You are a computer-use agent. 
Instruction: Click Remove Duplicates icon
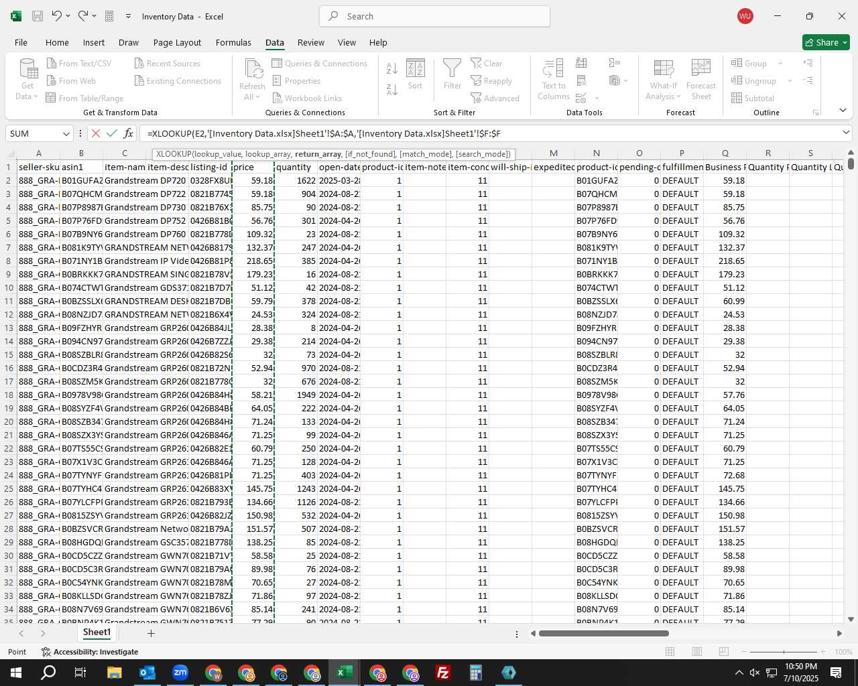pyautogui.click(x=581, y=80)
